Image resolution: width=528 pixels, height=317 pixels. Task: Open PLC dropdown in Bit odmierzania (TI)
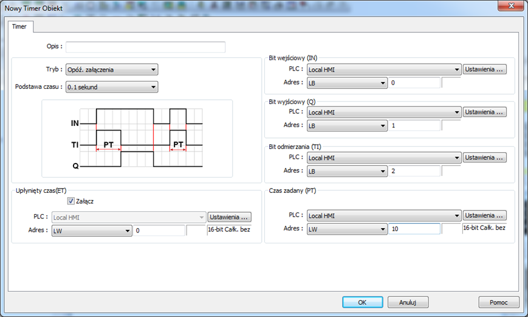tap(384, 158)
